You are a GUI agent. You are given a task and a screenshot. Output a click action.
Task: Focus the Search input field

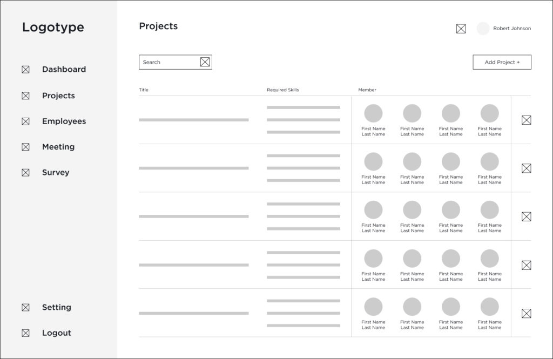168,62
